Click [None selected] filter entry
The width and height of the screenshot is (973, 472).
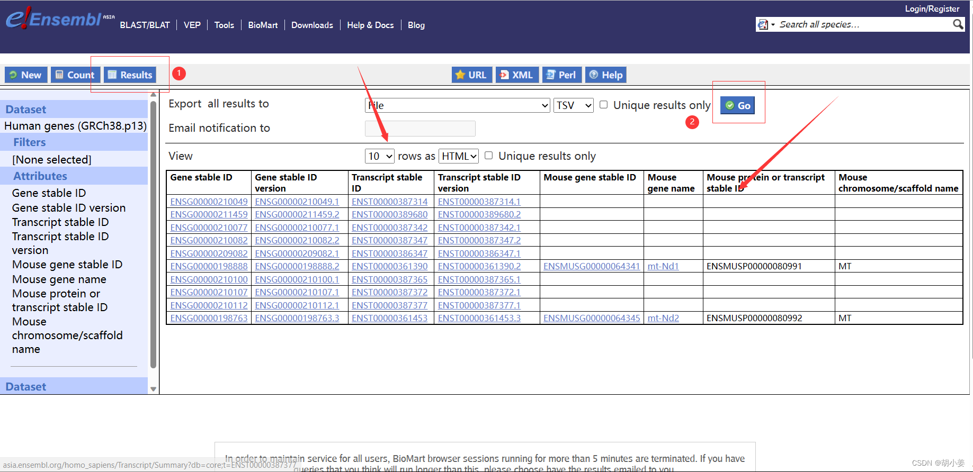coord(52,160)
